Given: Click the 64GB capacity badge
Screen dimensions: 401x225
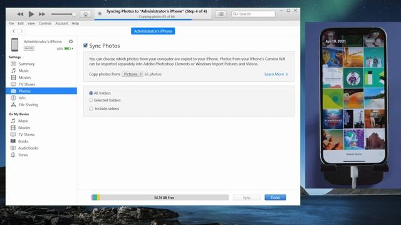Looking at the screenshot, I should [29, 48].
